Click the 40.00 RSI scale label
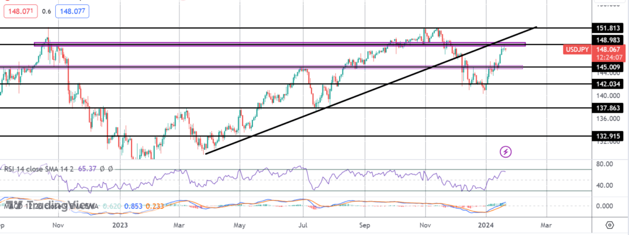This screenshot has height=235, width=629. tap(605, 185)
